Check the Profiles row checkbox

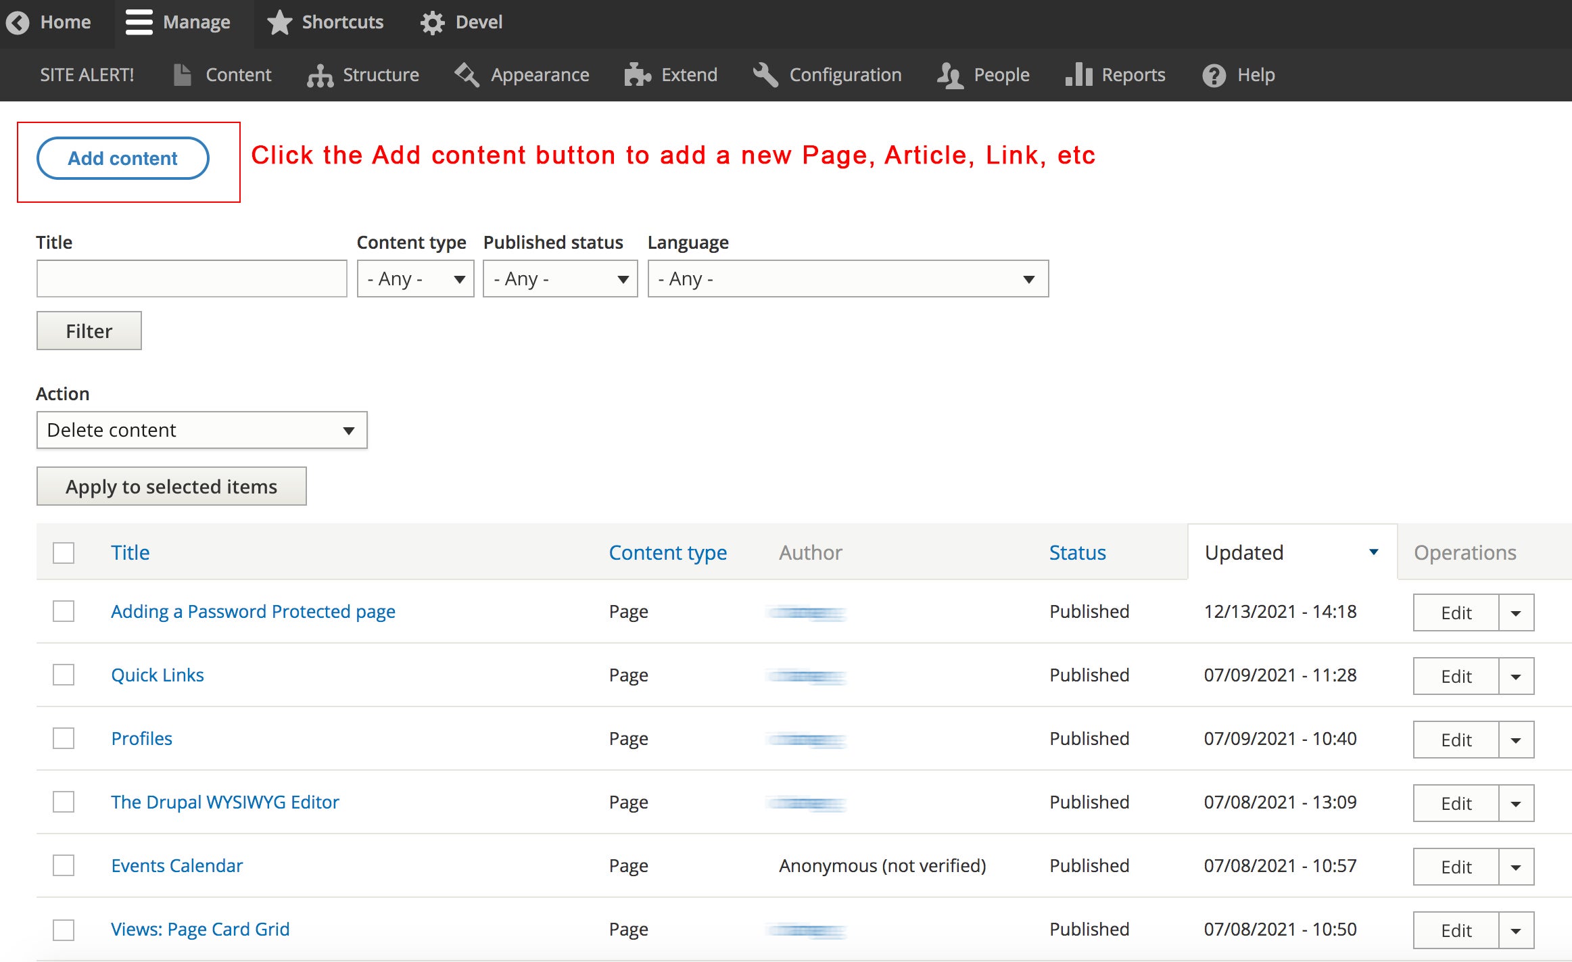(64, 738)
